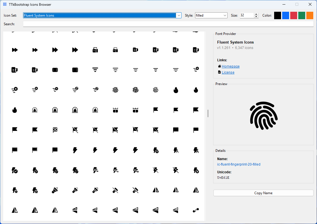Screen dimensions: 317x224
Task: Select the fast-forward icon
Action: click(15, 50)
